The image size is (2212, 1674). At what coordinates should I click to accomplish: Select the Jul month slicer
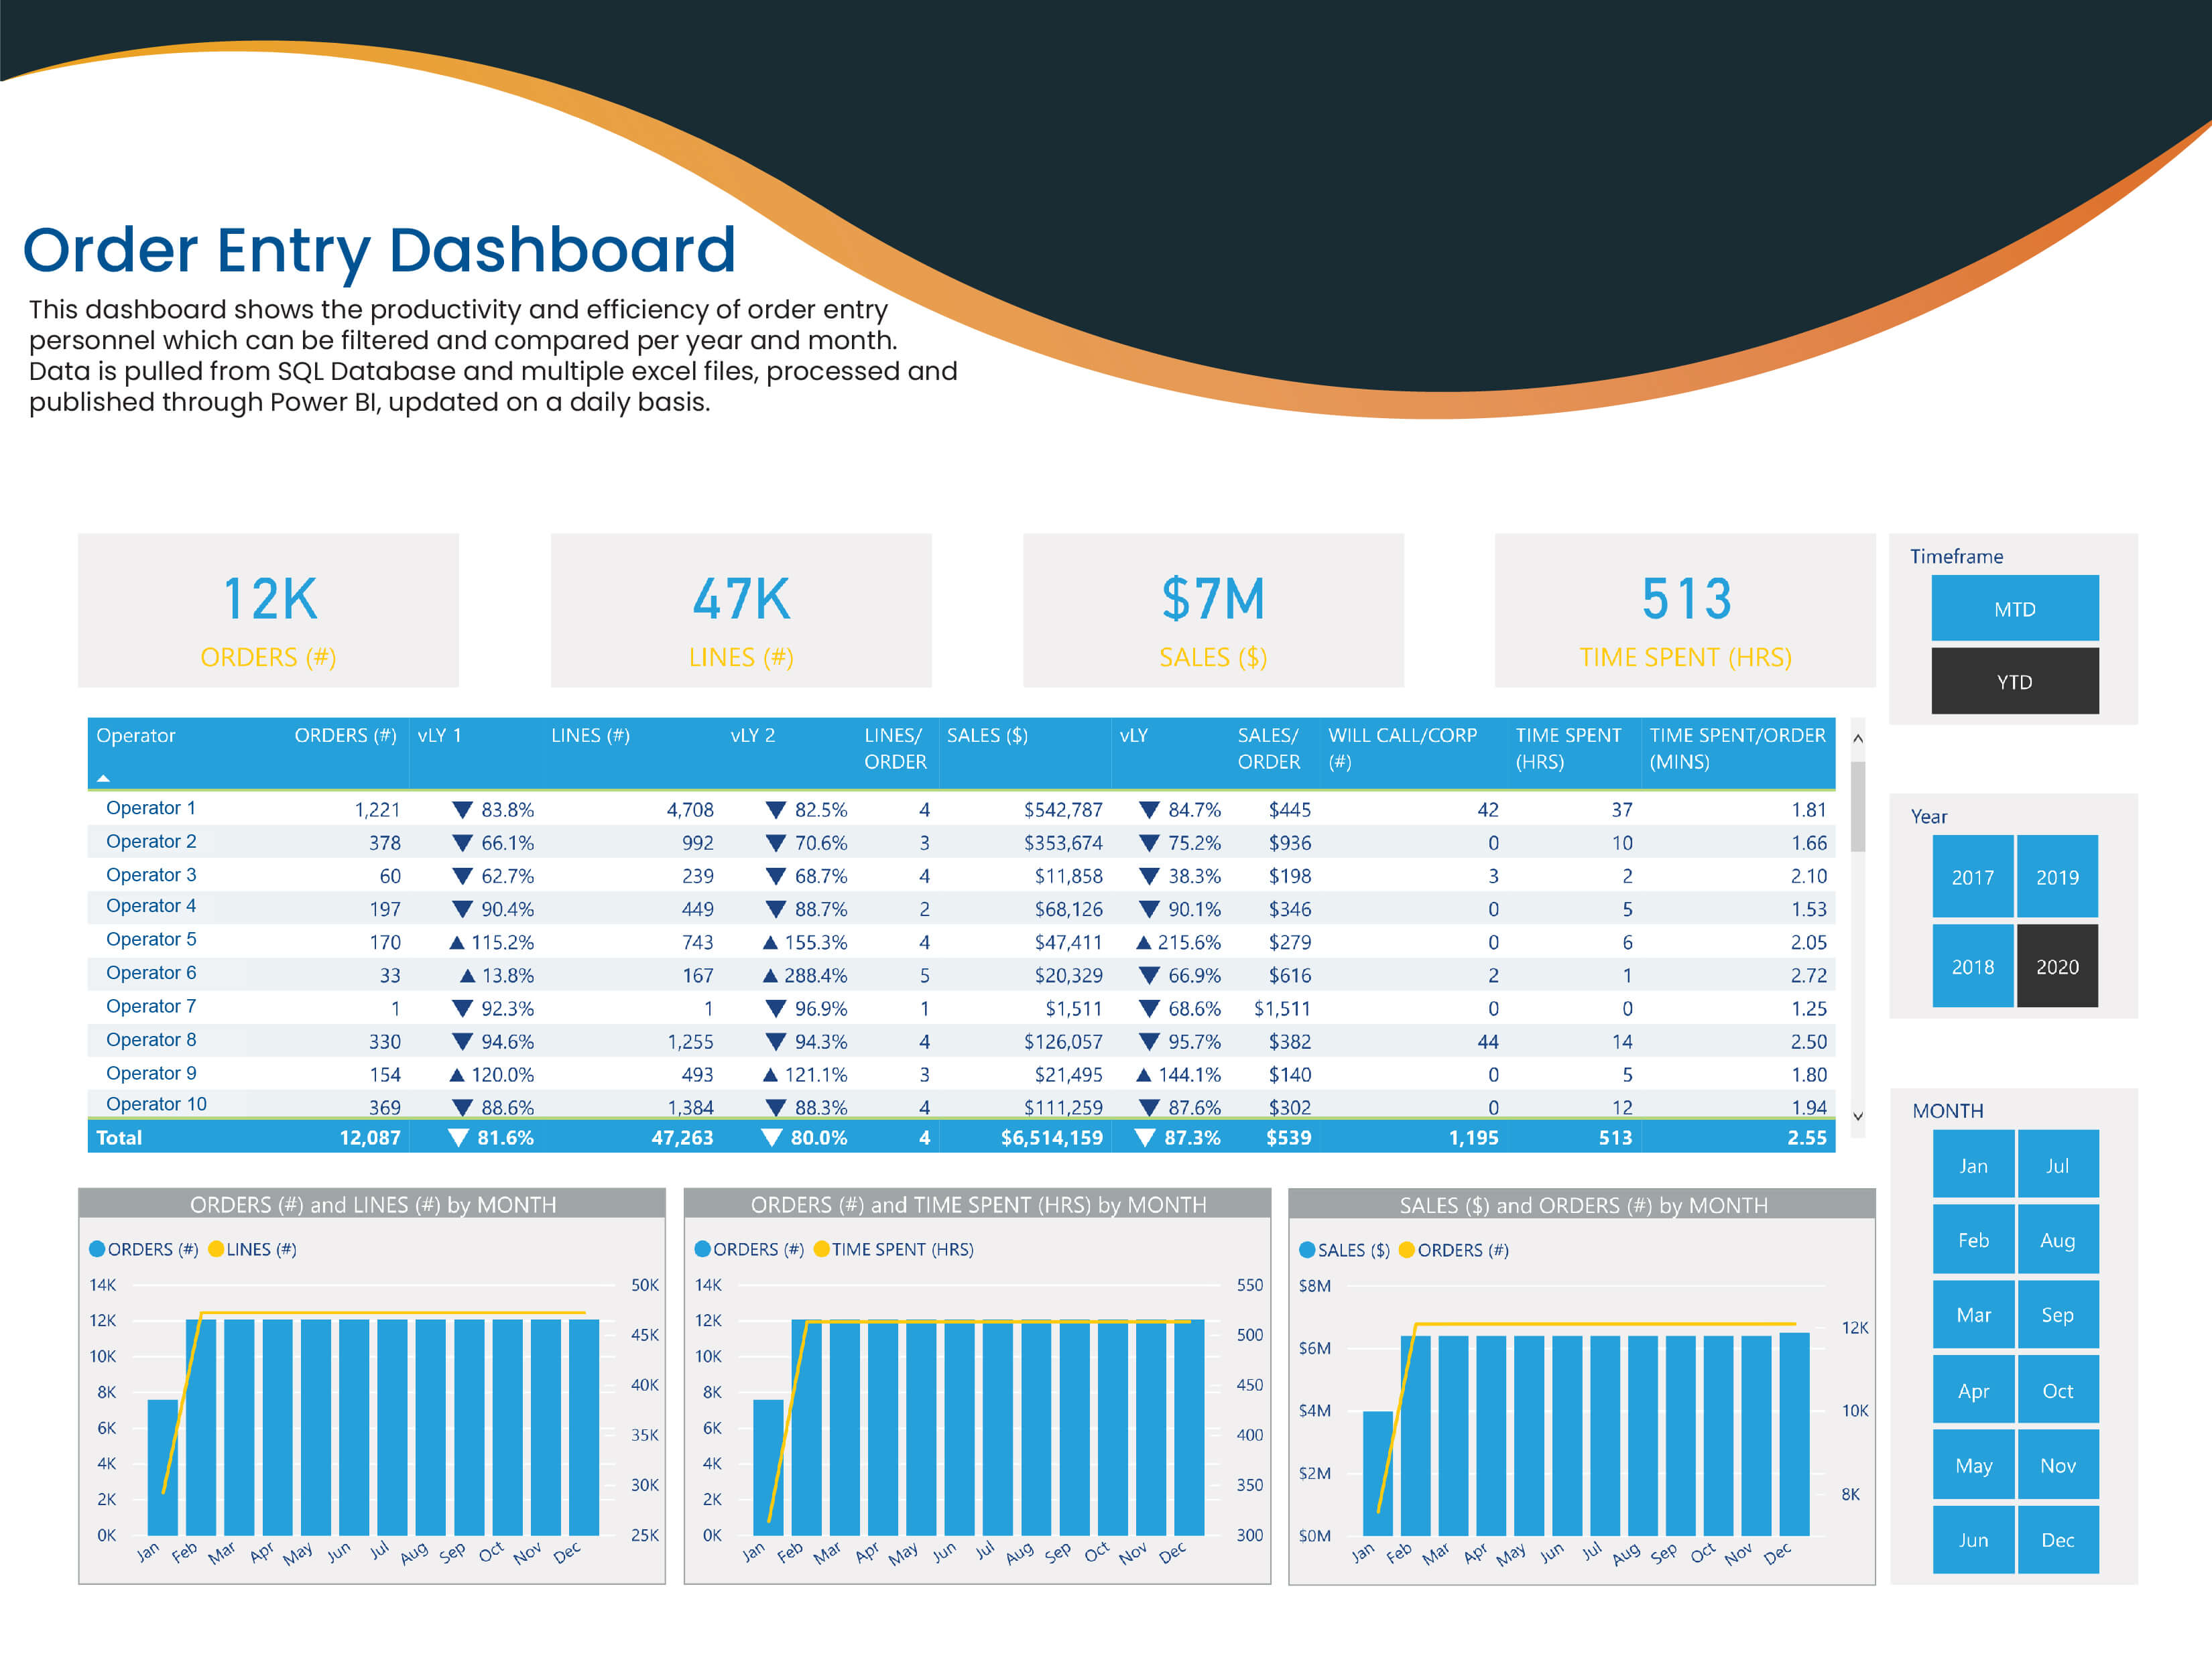coord(2057,1165)
